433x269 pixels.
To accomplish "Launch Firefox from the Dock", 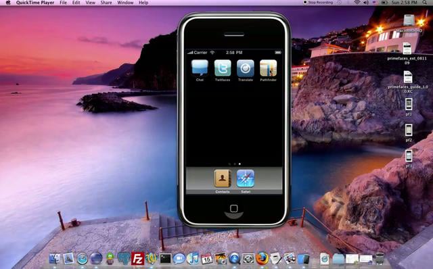I will (x=262, y=259).
